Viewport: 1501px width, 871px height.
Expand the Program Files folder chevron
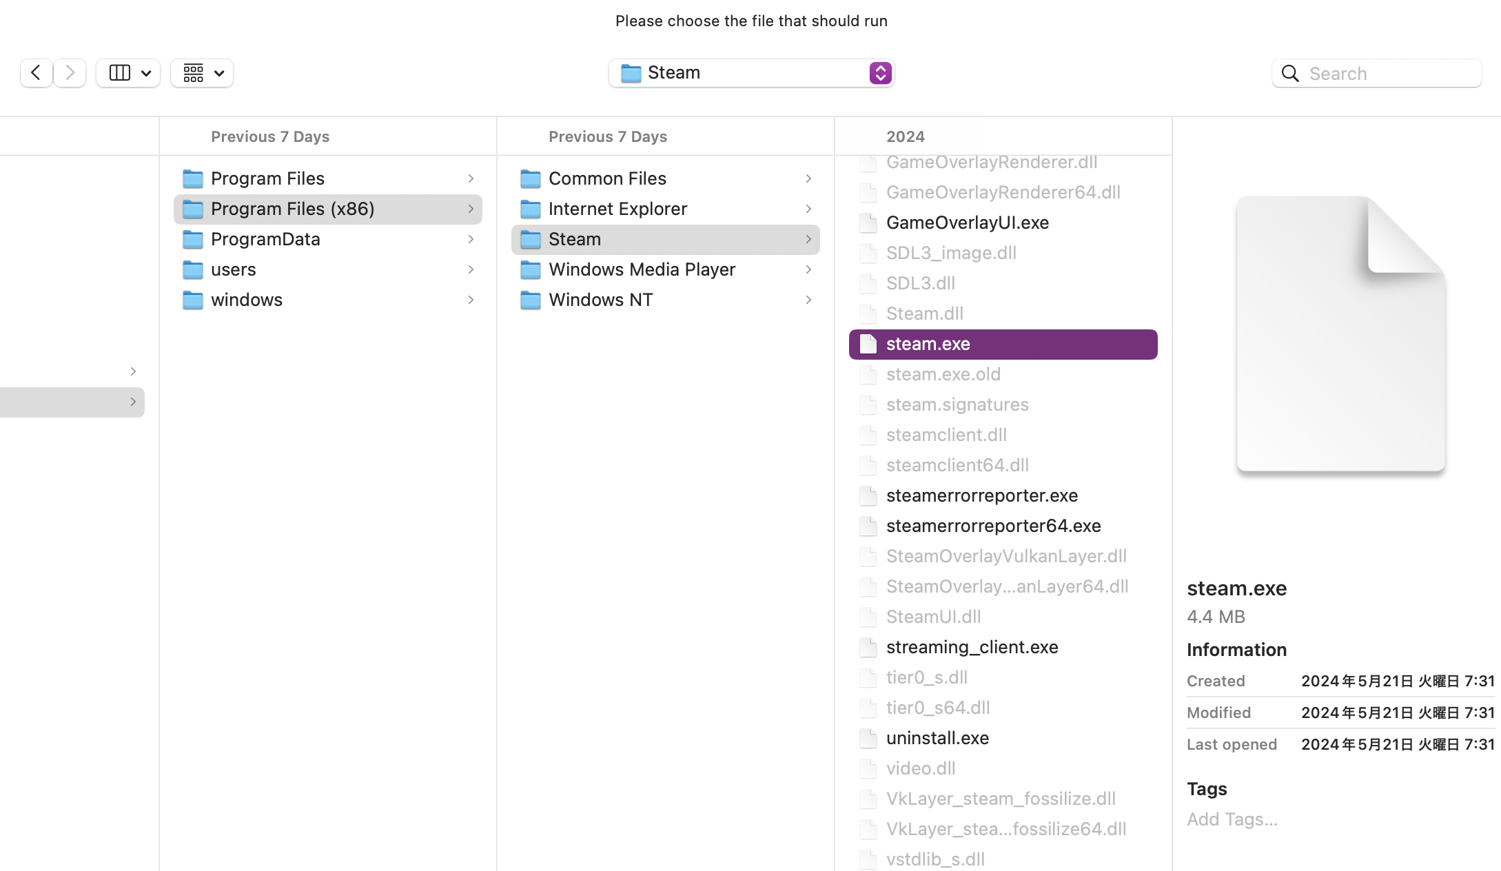coord(471,178)
